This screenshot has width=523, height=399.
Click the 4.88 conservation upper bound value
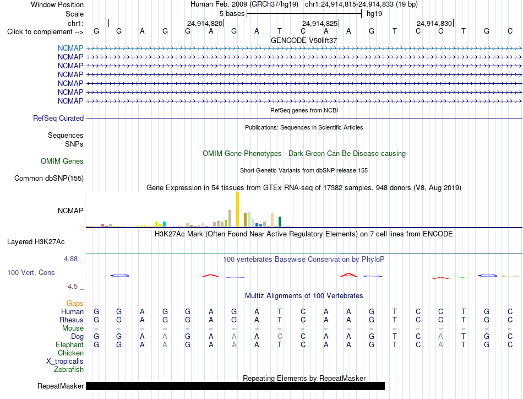pos(71,259)
